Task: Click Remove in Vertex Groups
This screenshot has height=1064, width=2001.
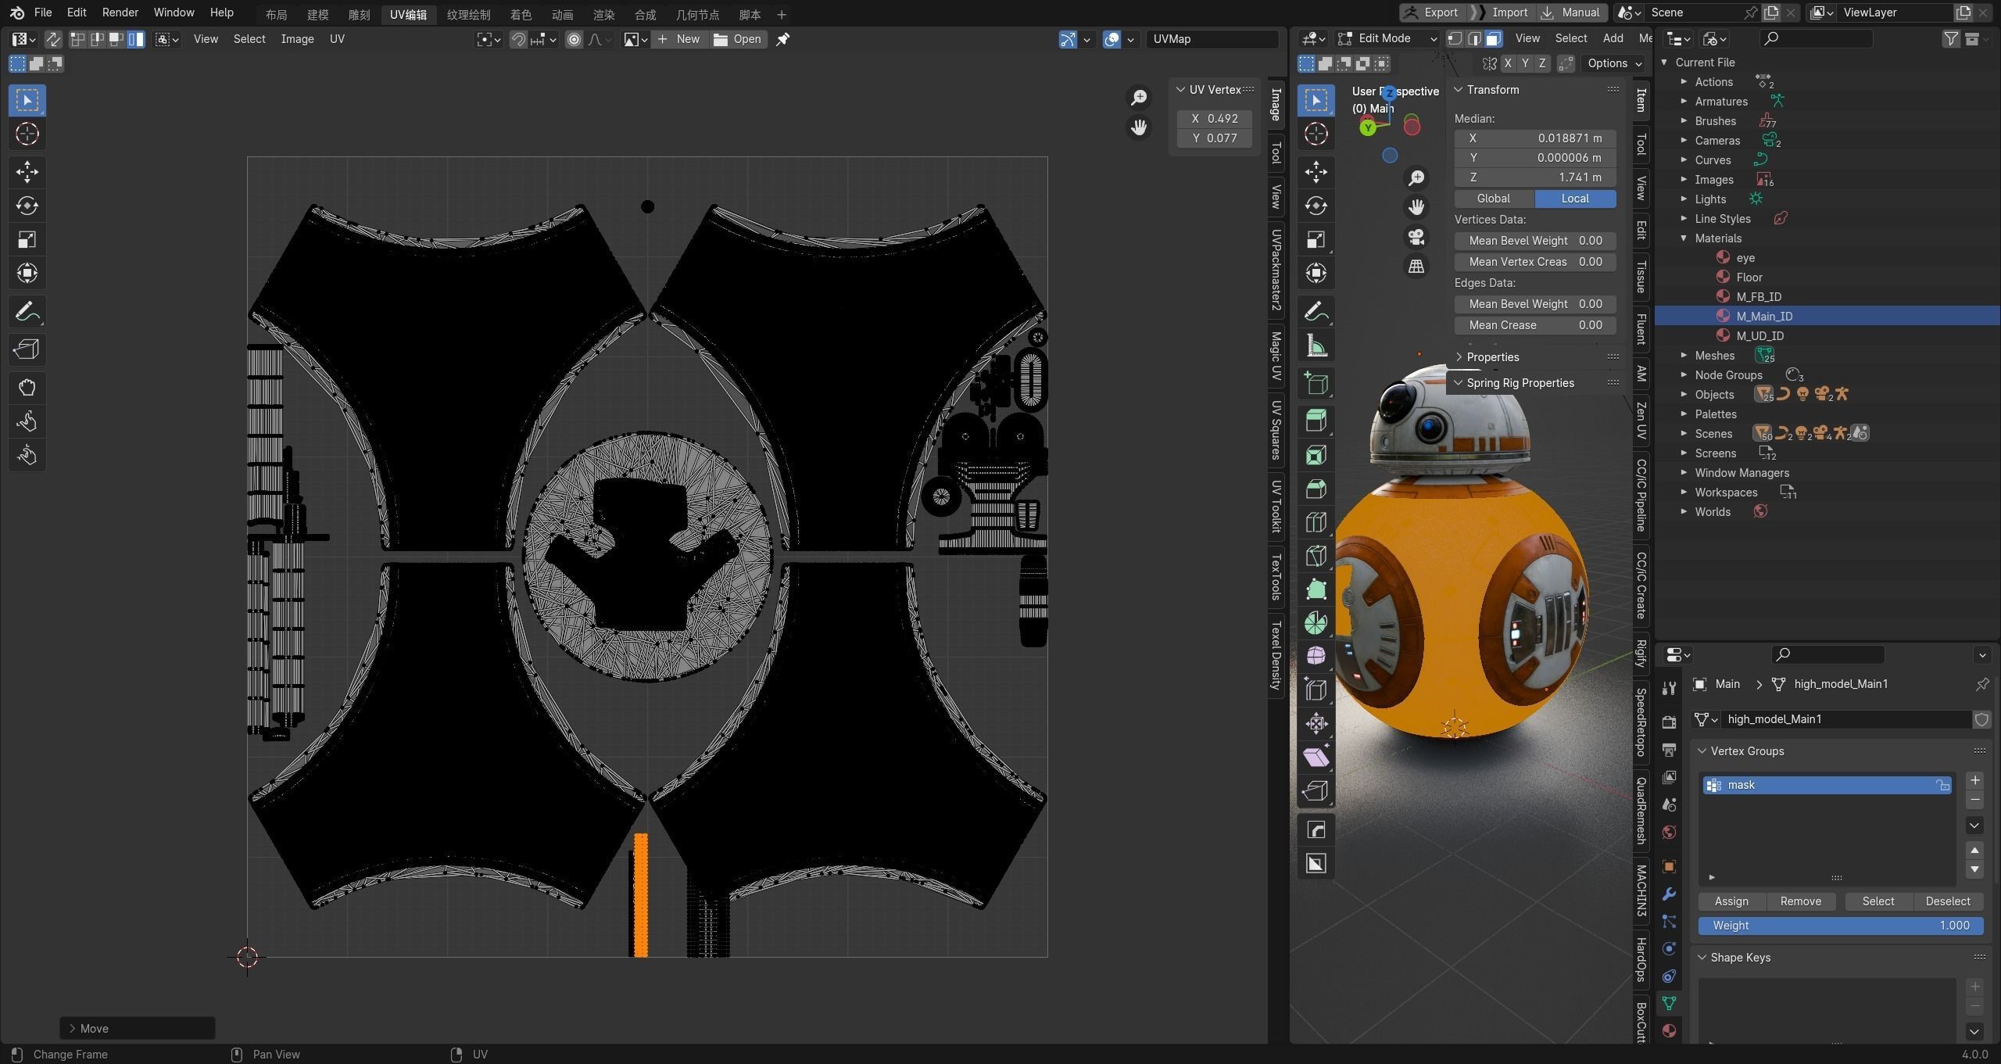Action: coord(1801,901)
